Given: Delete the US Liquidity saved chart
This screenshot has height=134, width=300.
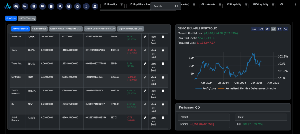Looking at the screenshot, I should (x=122, y=4).
